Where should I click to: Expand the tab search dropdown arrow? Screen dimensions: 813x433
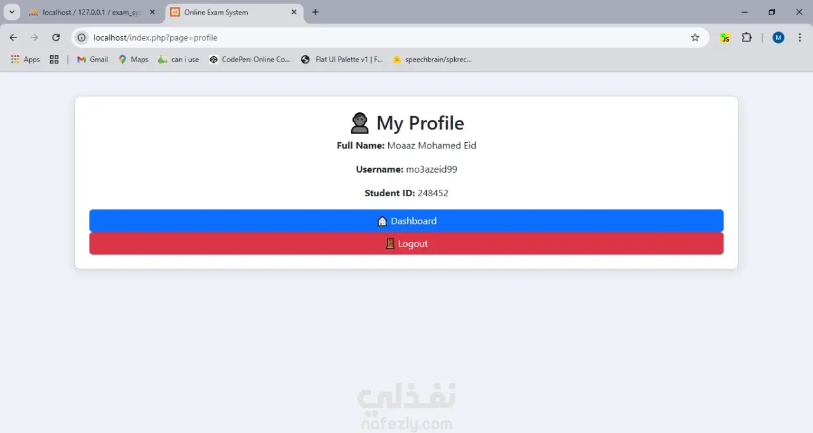[x=11, y=12]
